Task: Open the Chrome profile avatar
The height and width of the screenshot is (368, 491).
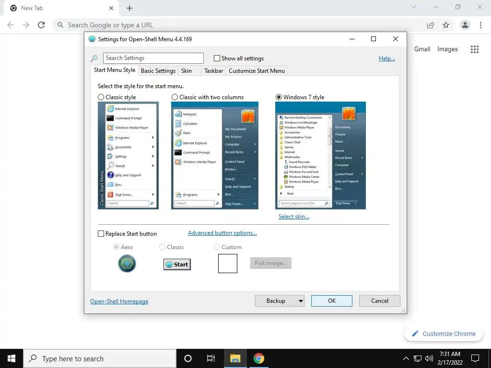Action: pos(465,25)
